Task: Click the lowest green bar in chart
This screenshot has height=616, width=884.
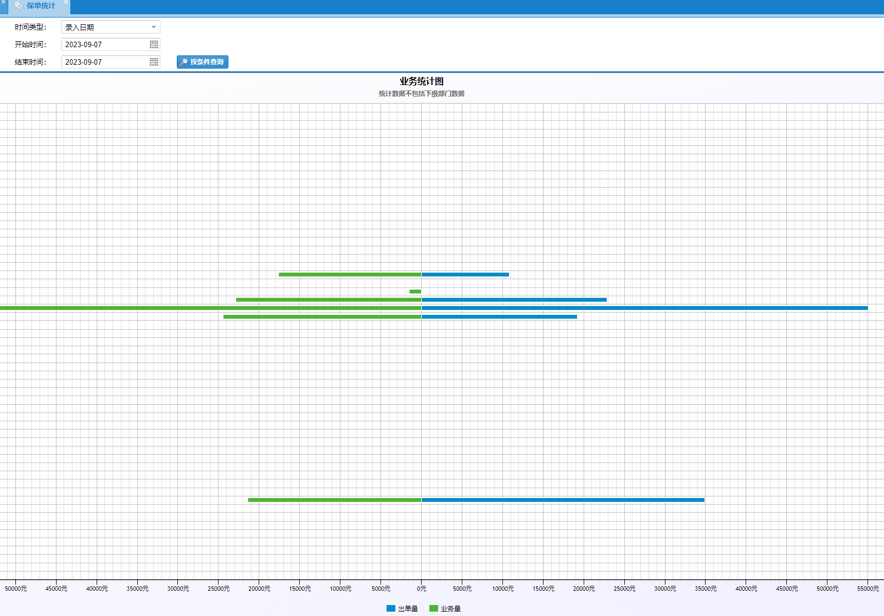Action: pyautogui.click(x=334, y=500)
